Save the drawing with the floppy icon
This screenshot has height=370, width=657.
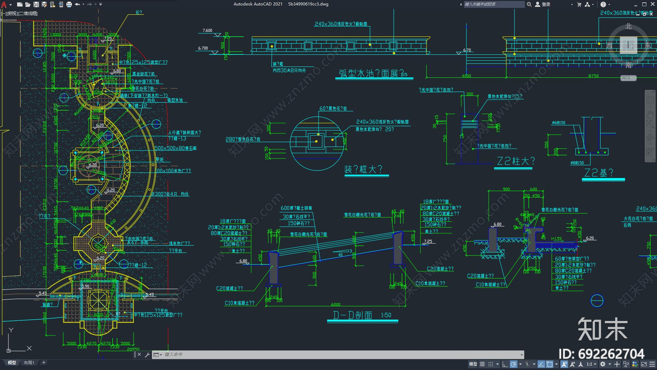(36, 4)
